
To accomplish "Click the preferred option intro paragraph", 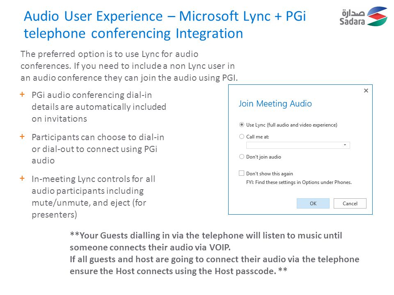I will (x=129, y=66).
